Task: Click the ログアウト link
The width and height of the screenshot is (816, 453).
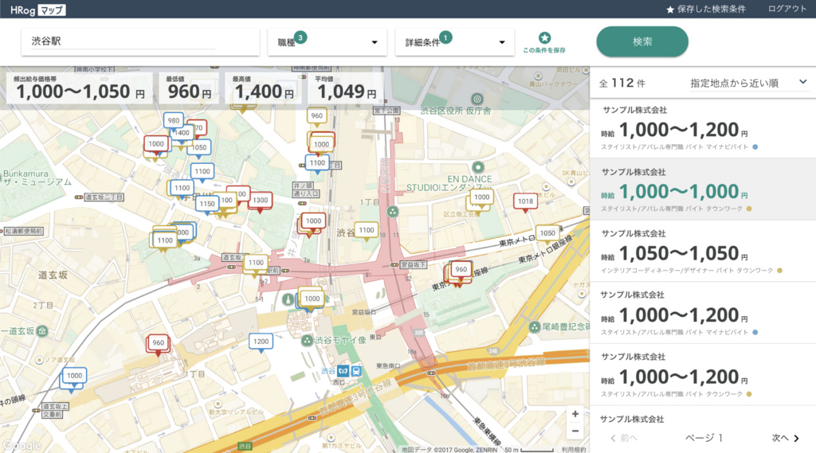Action: [x=787, y=9]
